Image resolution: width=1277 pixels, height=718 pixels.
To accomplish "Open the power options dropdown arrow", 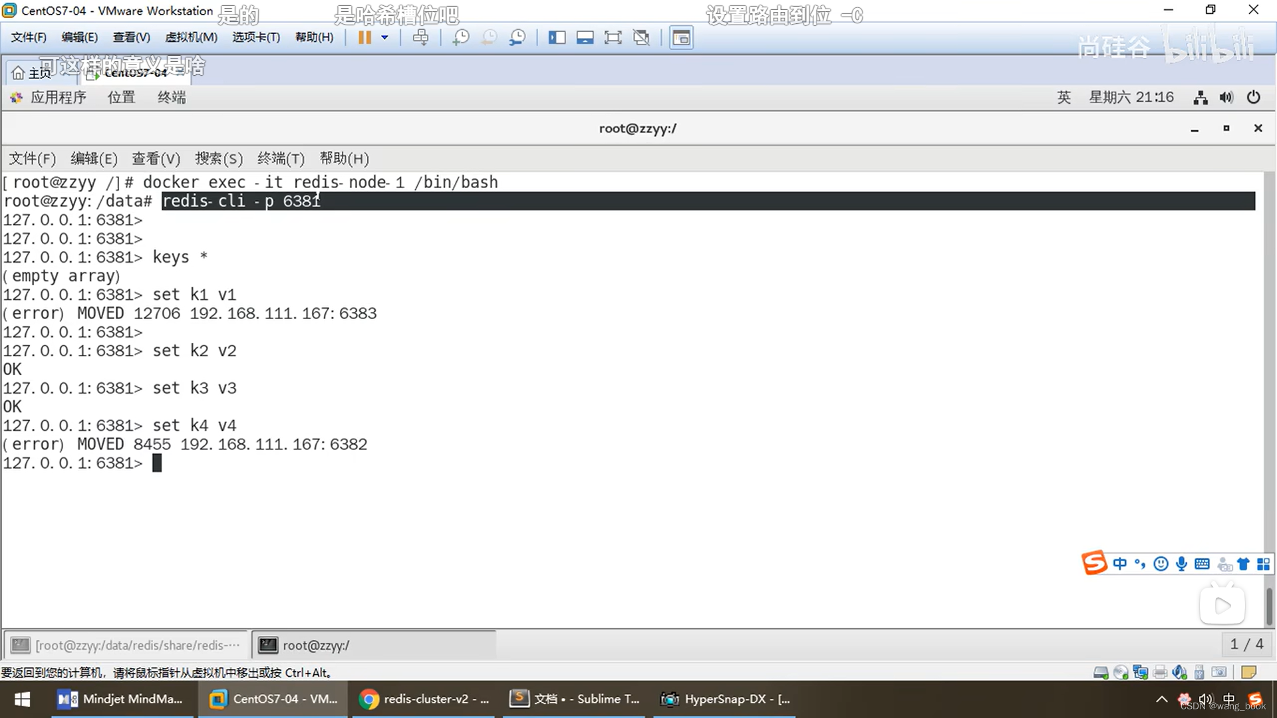I will coord(384,37).
